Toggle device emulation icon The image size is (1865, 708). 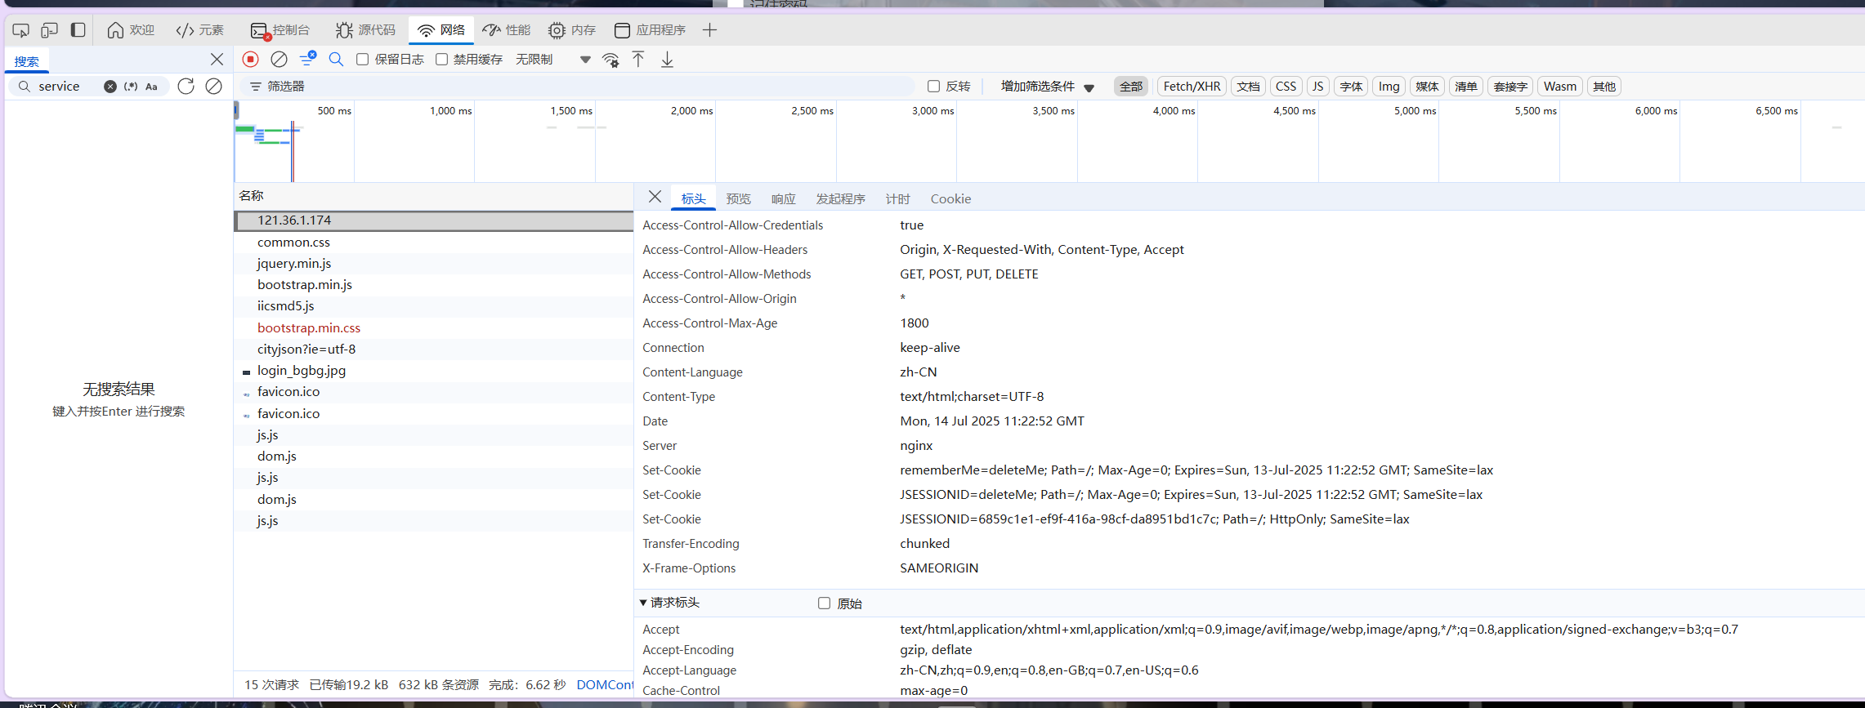49,30
